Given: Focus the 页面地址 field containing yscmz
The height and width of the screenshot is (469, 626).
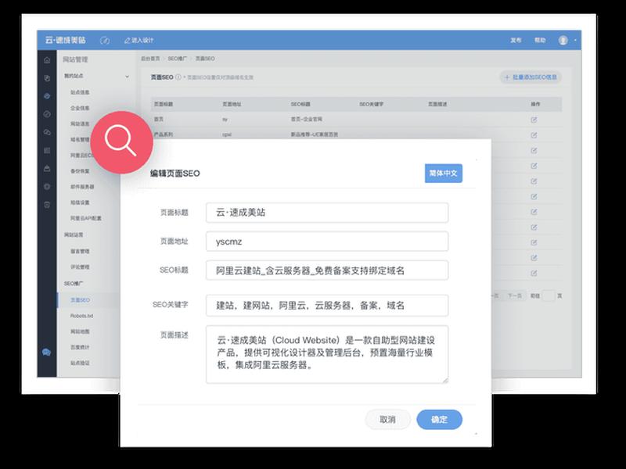Looking at the screenshot, I should tap(327, 242).
